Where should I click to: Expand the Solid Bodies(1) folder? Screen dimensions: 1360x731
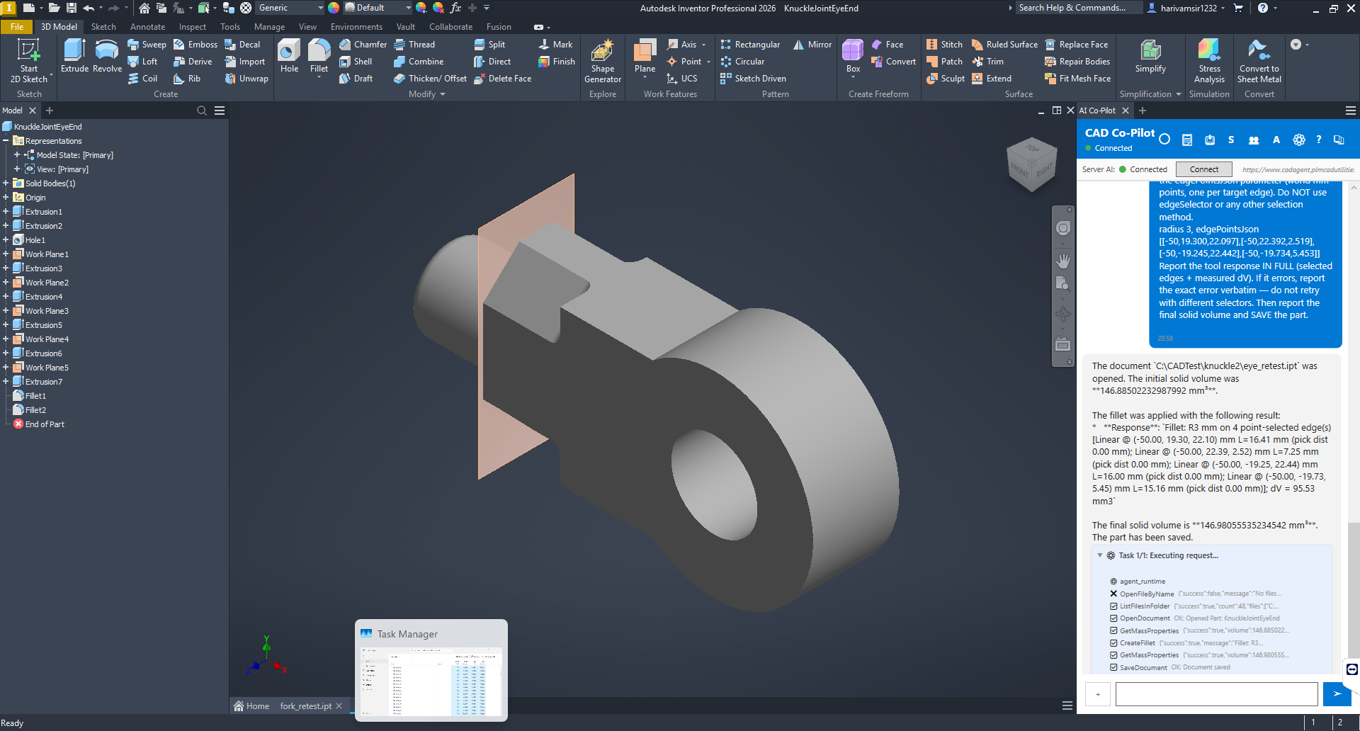[6, 183]
